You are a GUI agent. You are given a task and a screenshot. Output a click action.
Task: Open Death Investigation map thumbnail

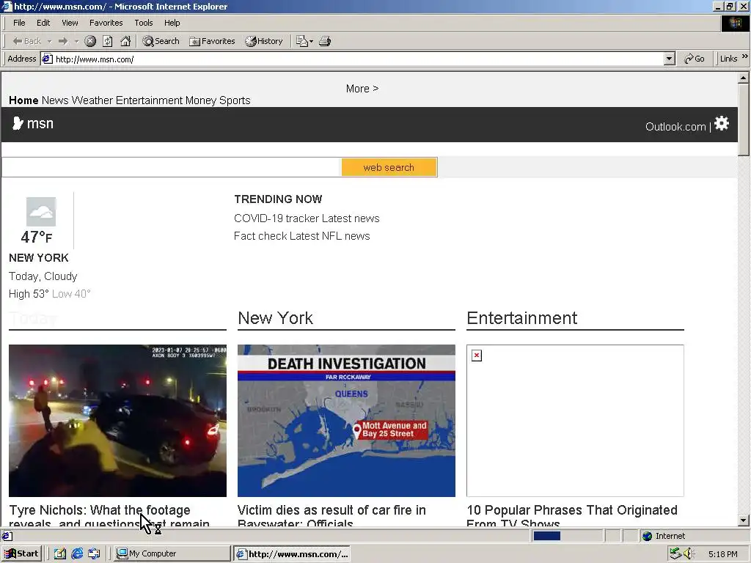pos(346,420)
